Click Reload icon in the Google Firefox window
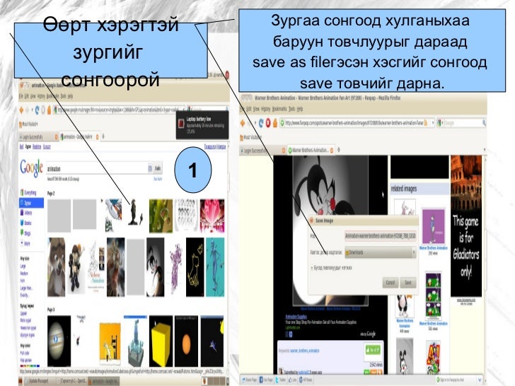This screenshot has height=386, width=515. pos(37,110)
